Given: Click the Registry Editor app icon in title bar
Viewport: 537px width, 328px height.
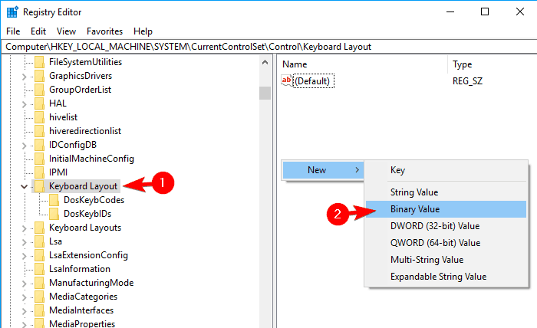Looking at the screenshot, I should click(x=12, y=12).
